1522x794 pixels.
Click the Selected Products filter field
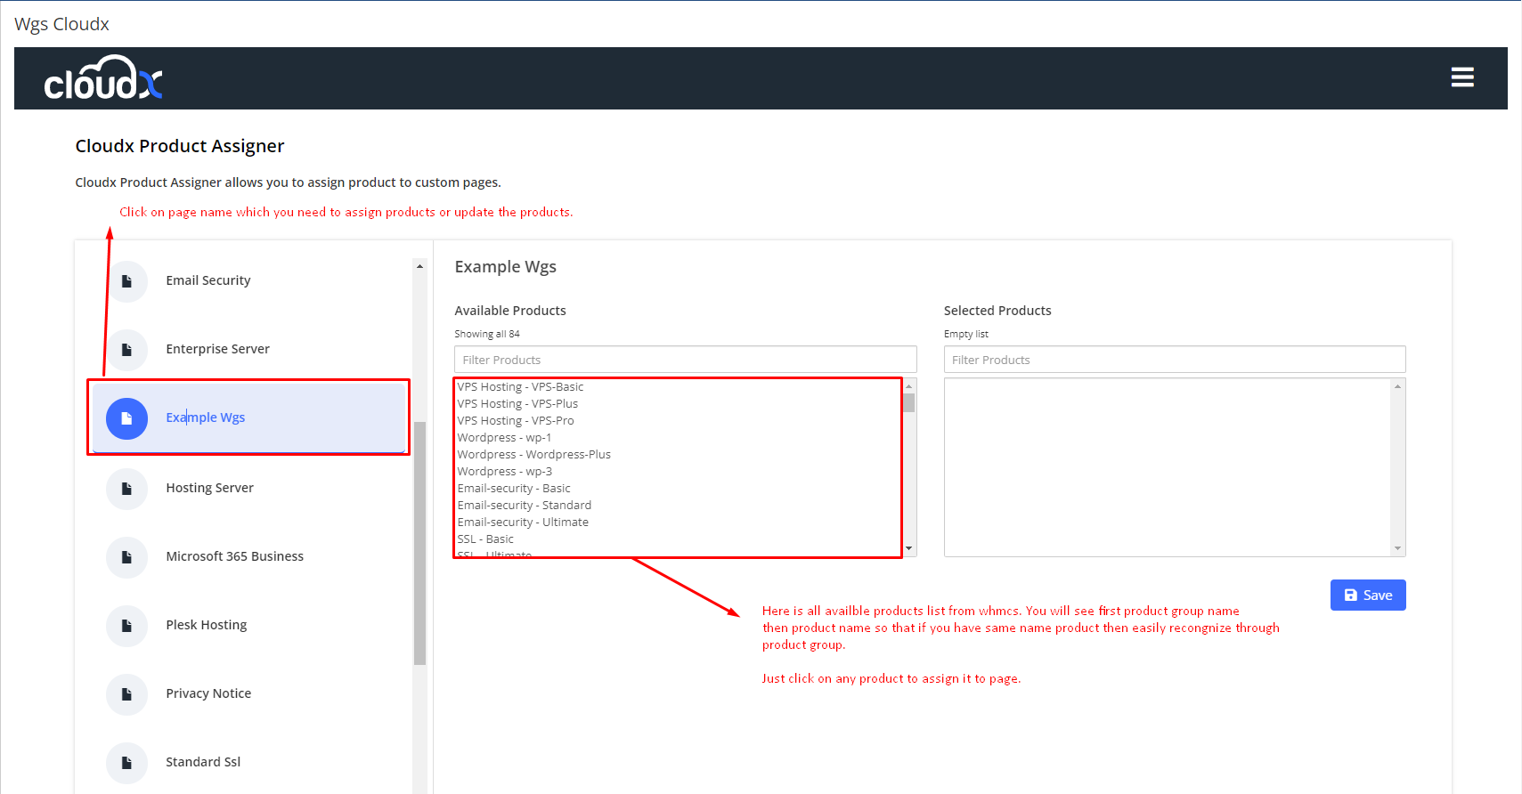(x=1174, y=360)
